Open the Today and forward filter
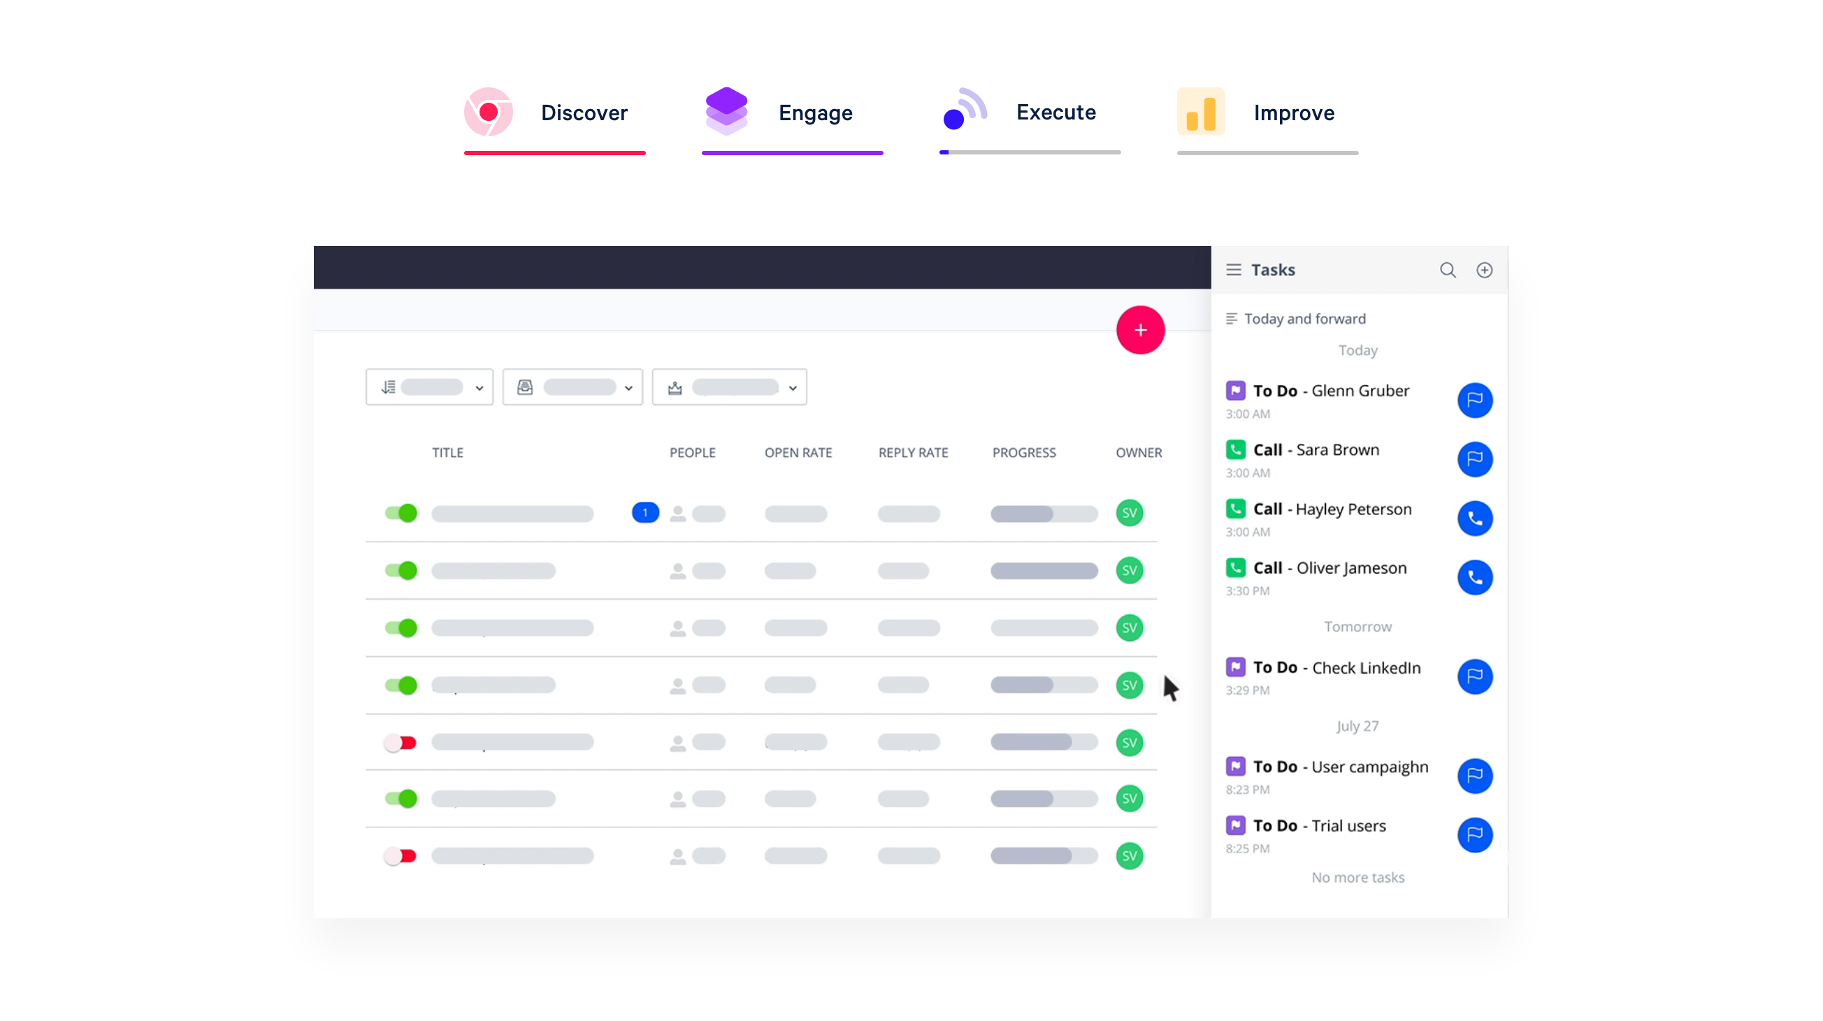Viewport: 1823px width, 1021px height. point(1296,319)
